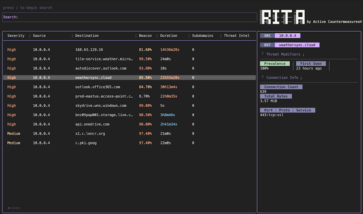363x214 pixels.
Task: Click the 81.60% beacon score
Action: pos(145,50)
